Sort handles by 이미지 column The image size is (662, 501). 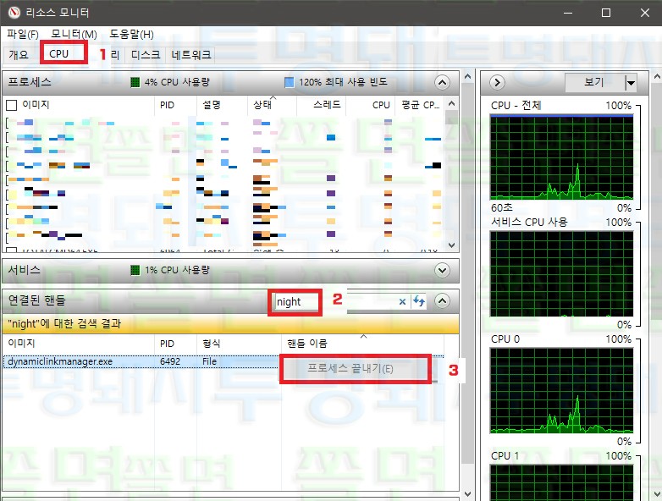pyautogui.click(x=79, y=343)
